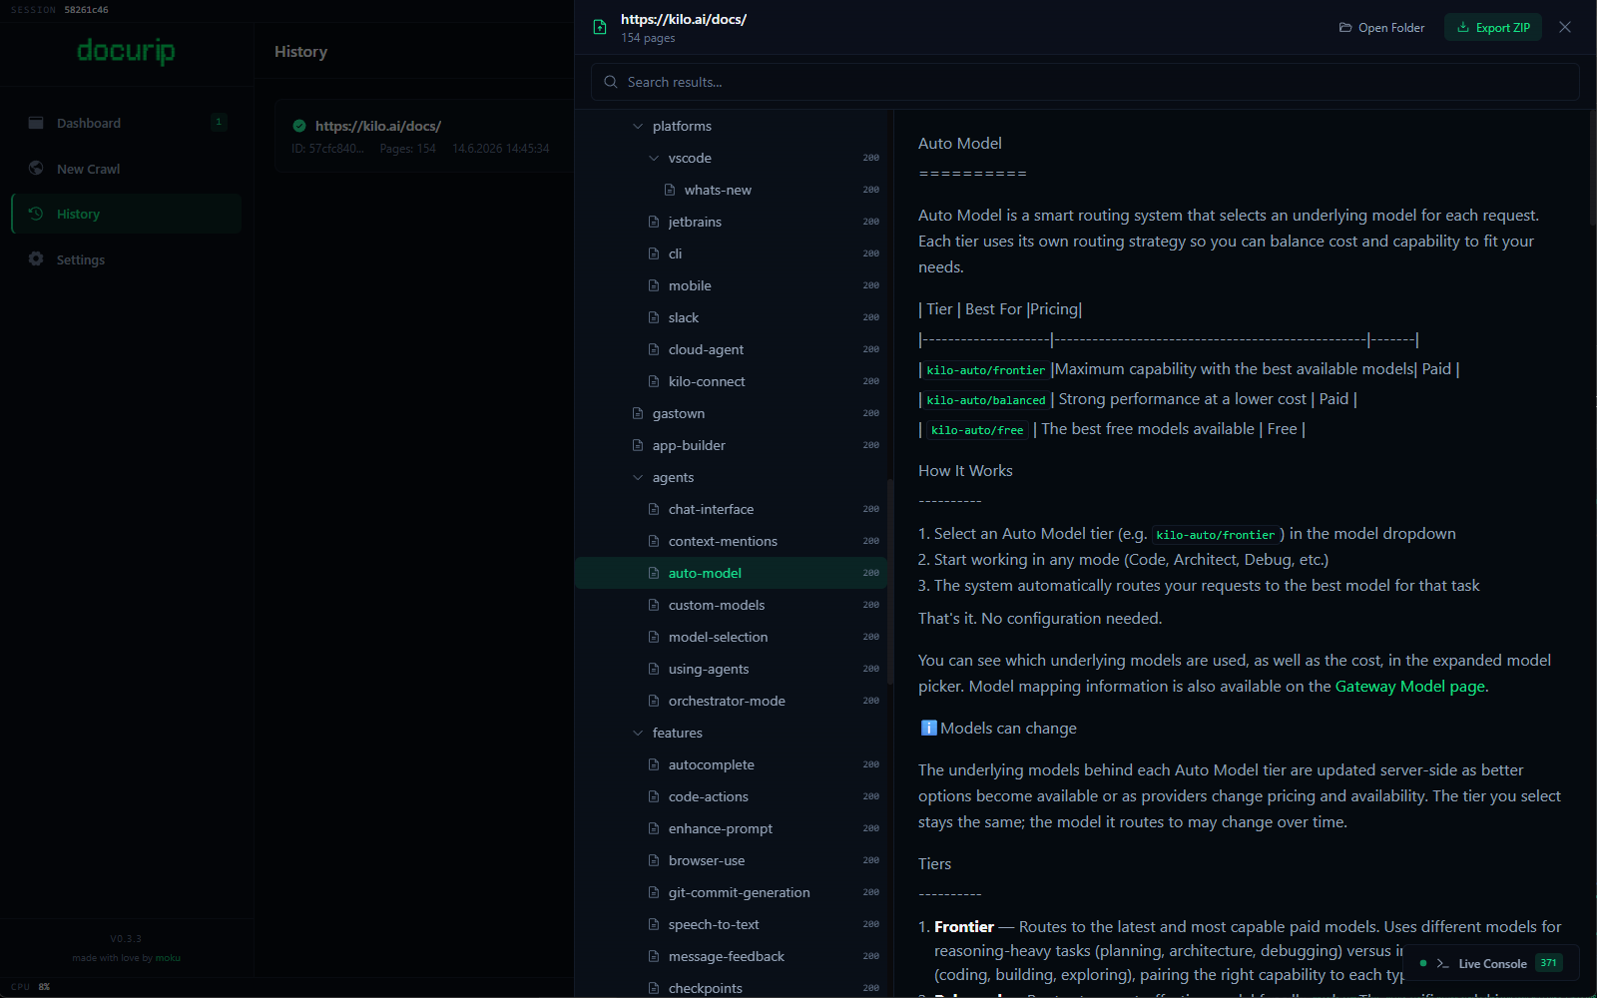Click the file icon next to context-mentions

[x=654, y=541]
